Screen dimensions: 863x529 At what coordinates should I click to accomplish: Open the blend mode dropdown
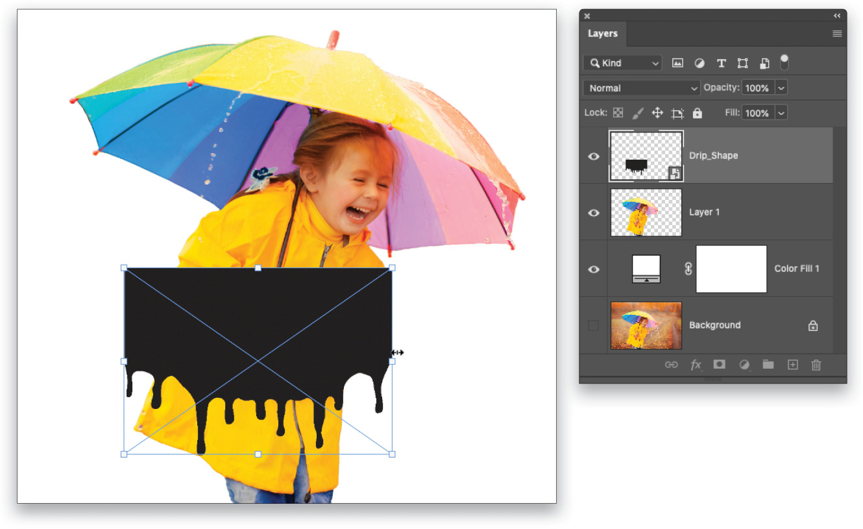pyautogui.click(x=641, y=88)
